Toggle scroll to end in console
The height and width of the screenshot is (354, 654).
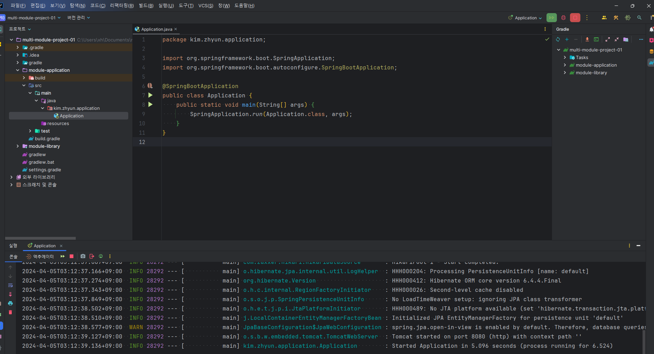click(10, 294)
